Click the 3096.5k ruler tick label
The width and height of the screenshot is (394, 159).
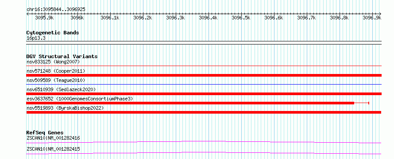click(241, 18)
